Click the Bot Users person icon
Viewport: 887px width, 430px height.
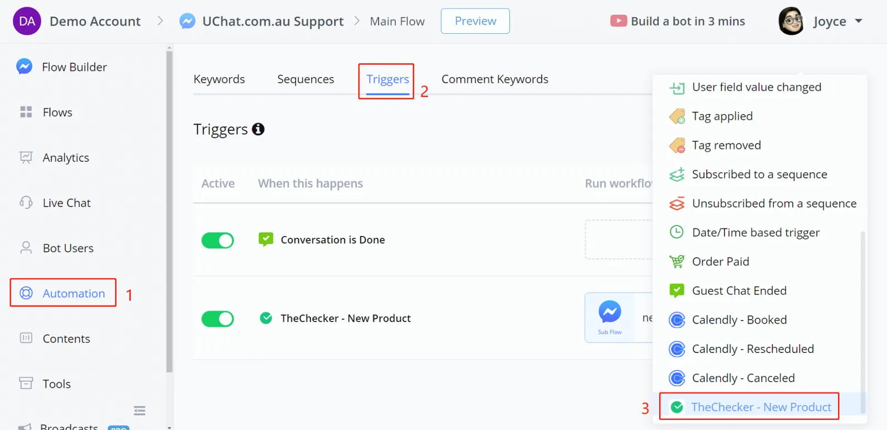coord(26,248)
